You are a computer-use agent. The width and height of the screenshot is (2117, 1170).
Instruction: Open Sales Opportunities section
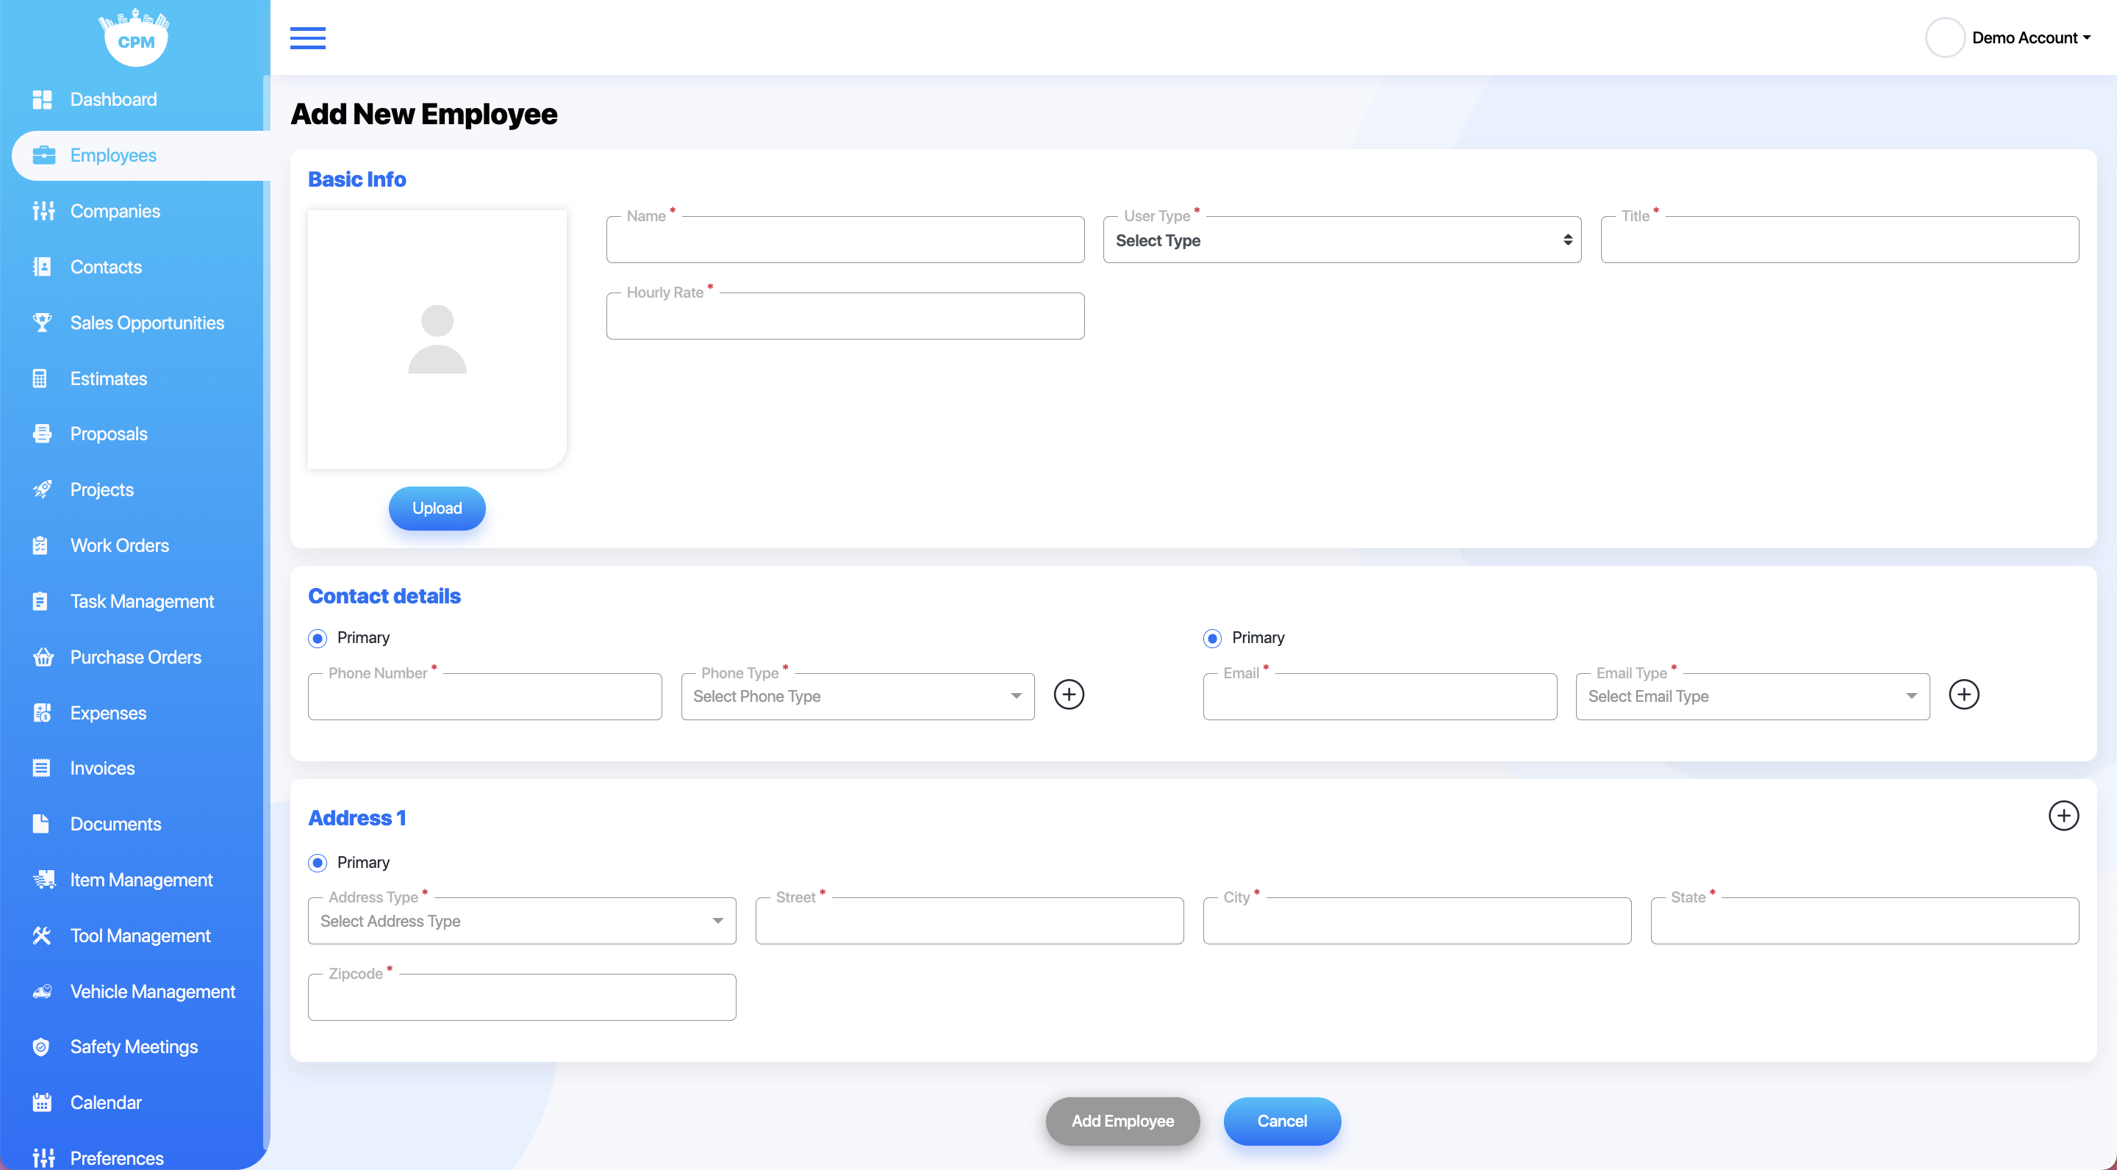[147, 323]
